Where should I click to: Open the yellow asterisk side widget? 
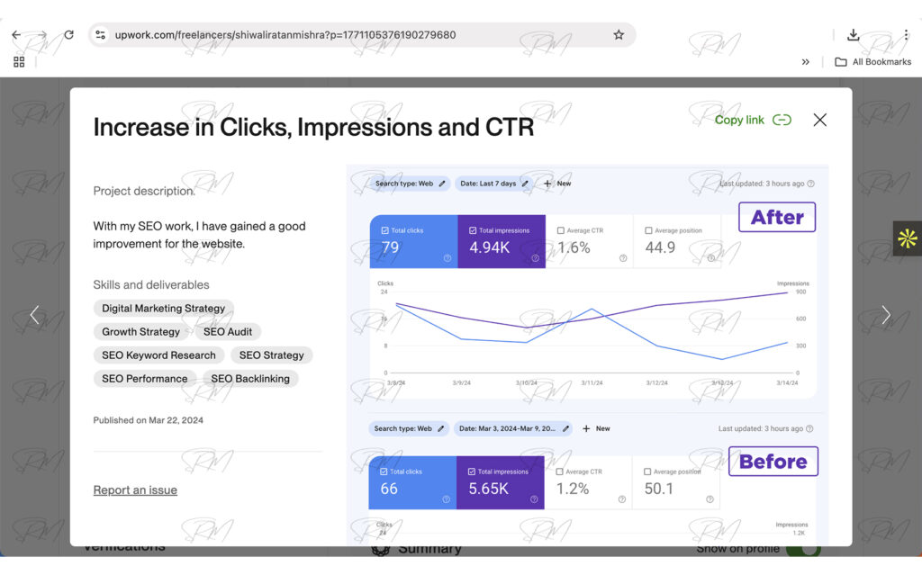(x=908, y=238)
